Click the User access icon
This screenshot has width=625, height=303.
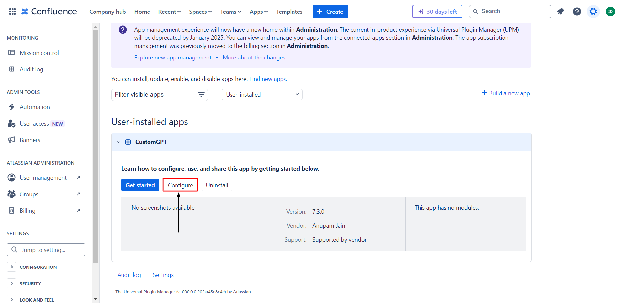tap(12, 123)
